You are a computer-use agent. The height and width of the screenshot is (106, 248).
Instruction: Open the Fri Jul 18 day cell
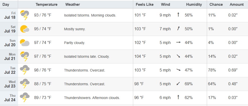click(9, 15)
